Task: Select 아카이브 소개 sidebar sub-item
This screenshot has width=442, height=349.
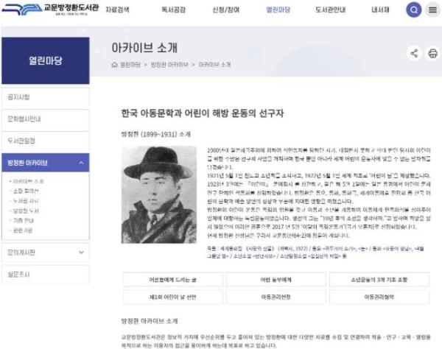Action: tap(28, 181)
